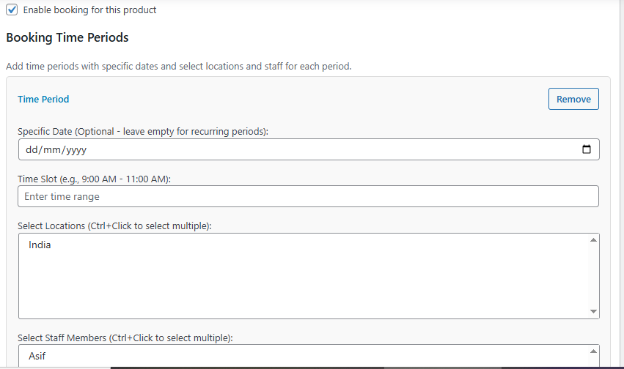Uncheck Enable booking for this product checkbox

tap(12, 10)
